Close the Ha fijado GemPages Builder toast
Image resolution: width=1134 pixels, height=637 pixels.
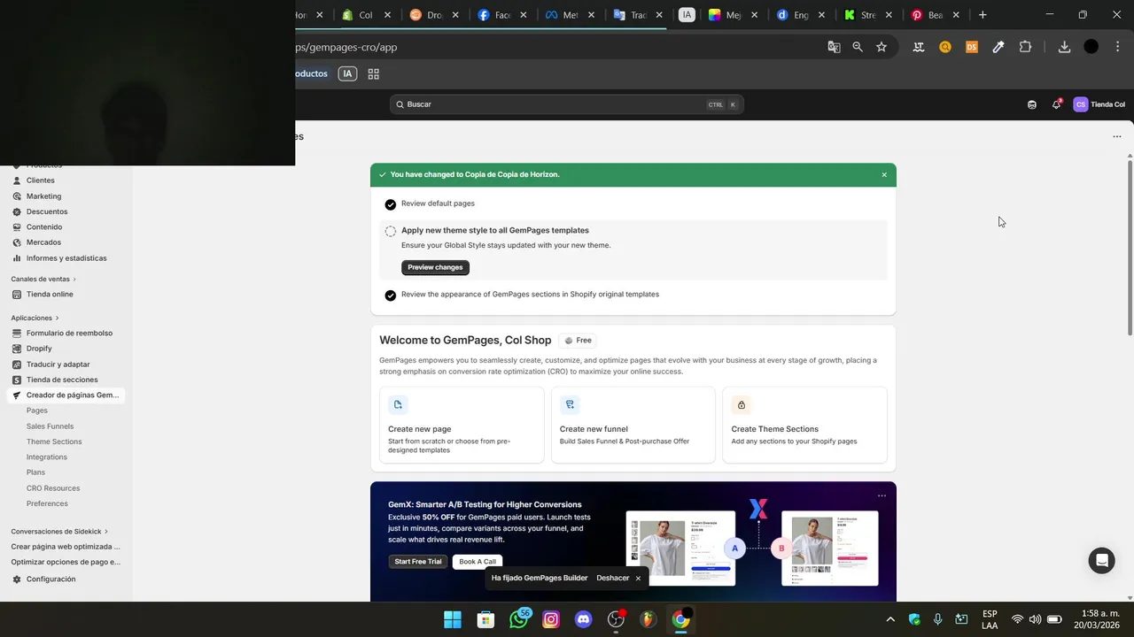[x=638, y=579]
